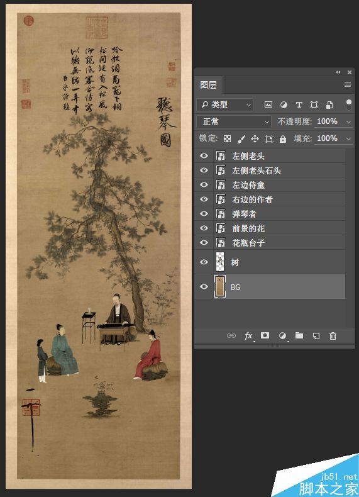Image resolution: width=359 pixels, height=497 pixels.
Task: Hide the 左侧老头 layer
Action: pyautogui.click(x=204, y=156)
